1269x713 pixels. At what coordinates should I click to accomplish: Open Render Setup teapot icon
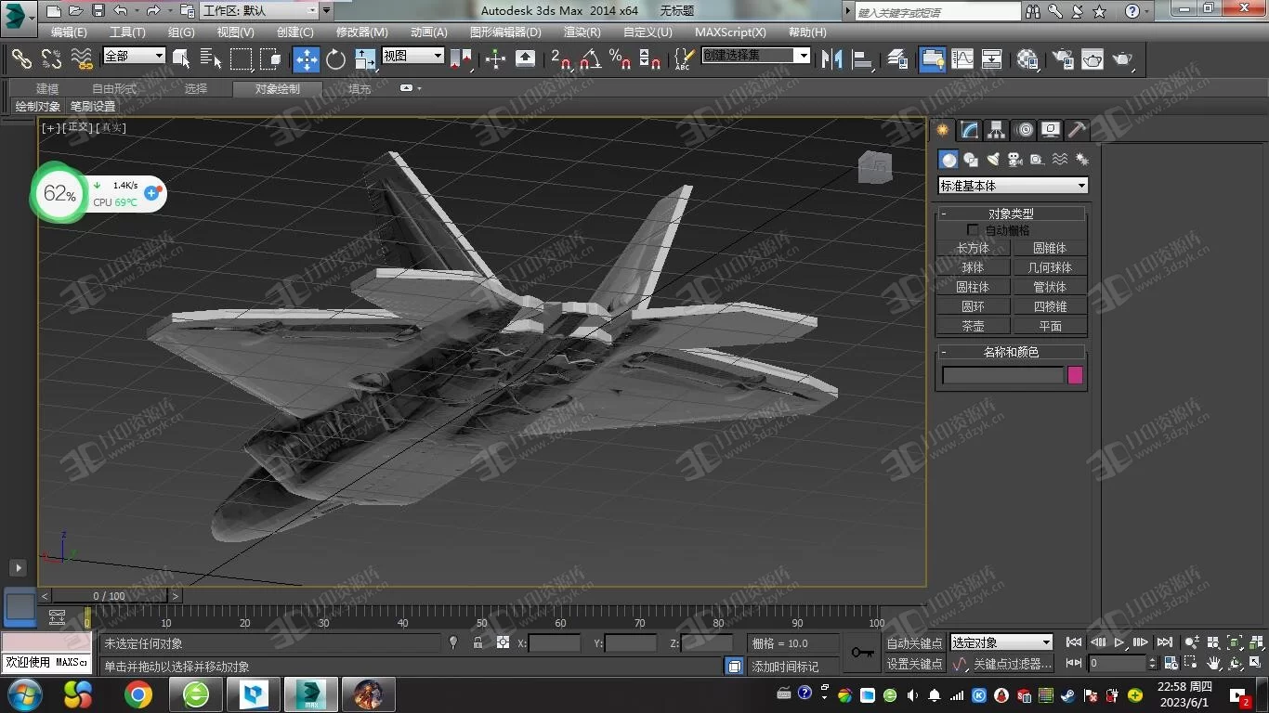[1062, 58]
